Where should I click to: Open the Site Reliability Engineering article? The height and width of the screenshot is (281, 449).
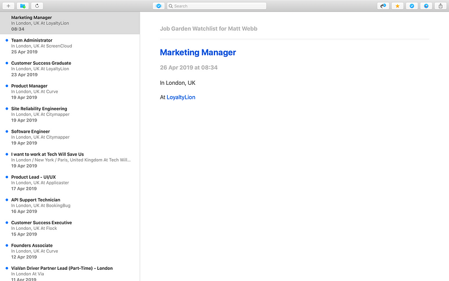coord(70,115)
